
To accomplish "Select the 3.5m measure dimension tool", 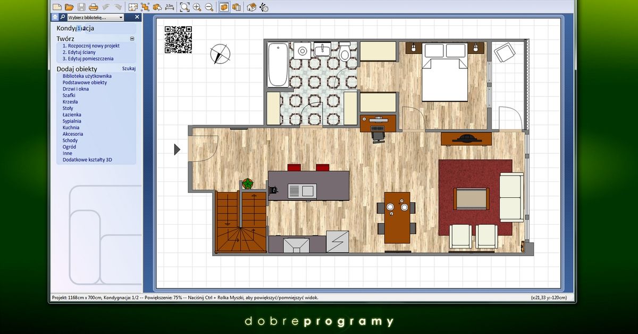I will click(169, 7).
